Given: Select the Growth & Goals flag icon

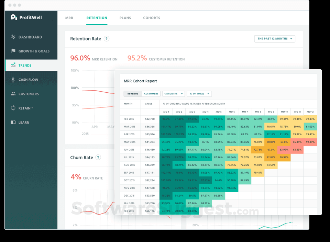Looking at the screenshot, I should pyautogui.click(x=13, y=51).
